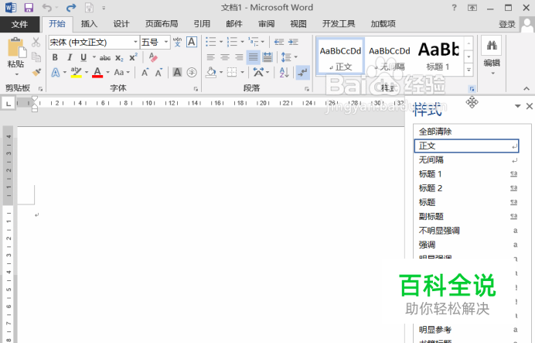Screen dimensions: 535x343
Task: Center align text
Action: click(x=225, y=57)
